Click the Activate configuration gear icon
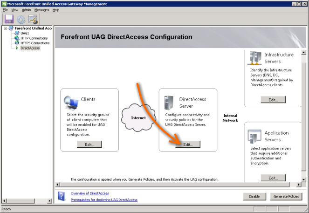 pos(21,20)
